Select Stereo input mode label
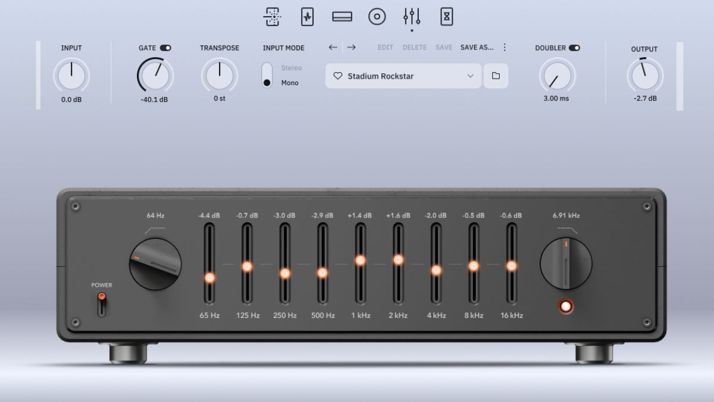Screen dimensions: 714x402 292,68
